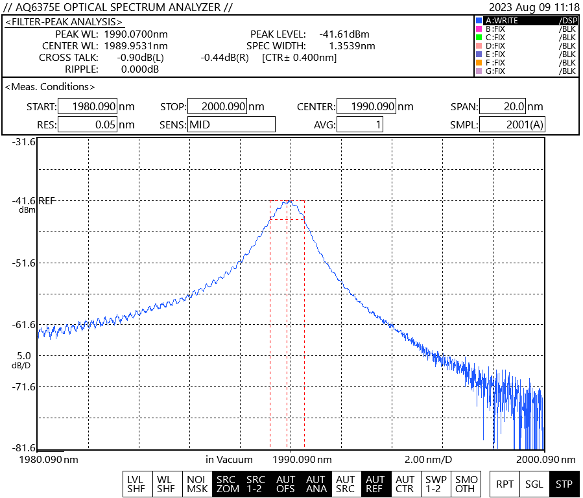Image resolution: width=583 pixels, height=498 pixels.
Task: Run a single sweep with SGL
Action: click(534, 484)
